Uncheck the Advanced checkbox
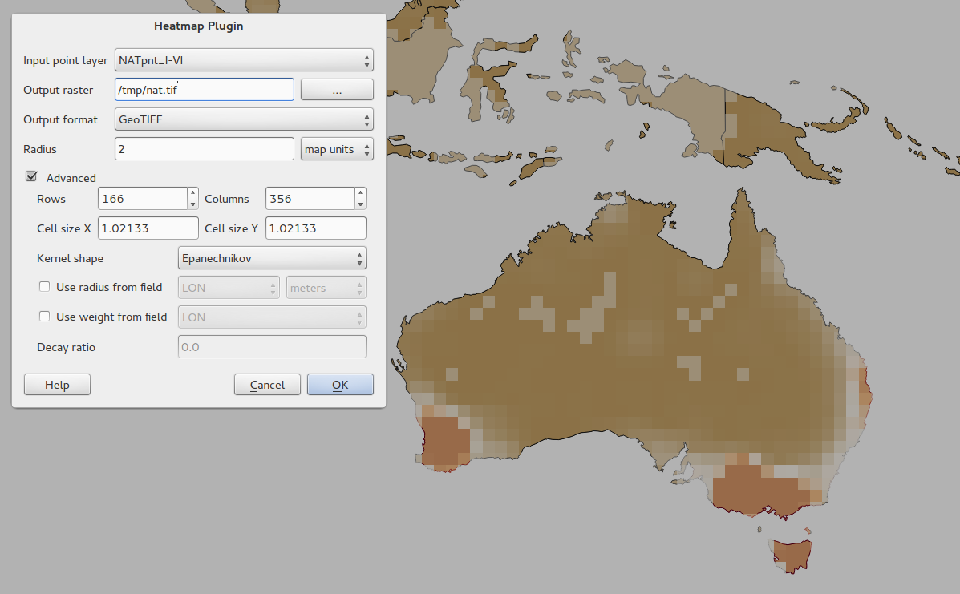This screenshot has width=960, height=594. [32, 177]
